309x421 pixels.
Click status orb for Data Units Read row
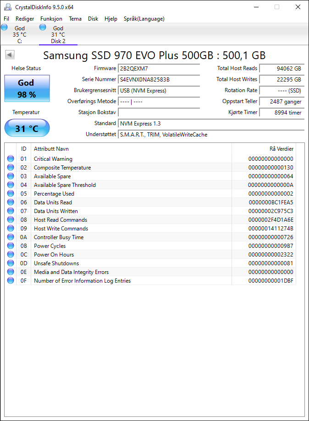click(x=11, y=202)
